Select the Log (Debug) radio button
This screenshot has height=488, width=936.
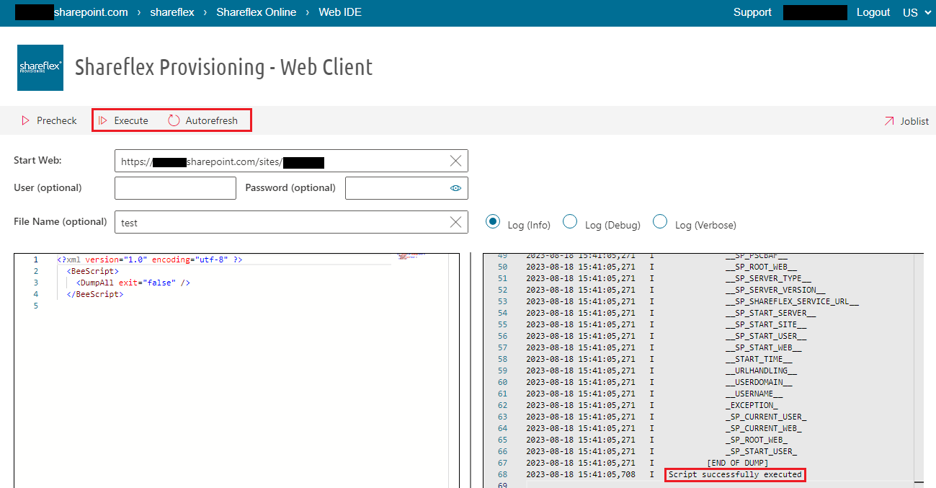pyautogui.click(x=569, y=222)
